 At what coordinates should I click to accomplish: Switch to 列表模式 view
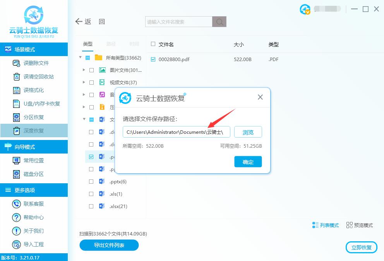tap(326, 225)
